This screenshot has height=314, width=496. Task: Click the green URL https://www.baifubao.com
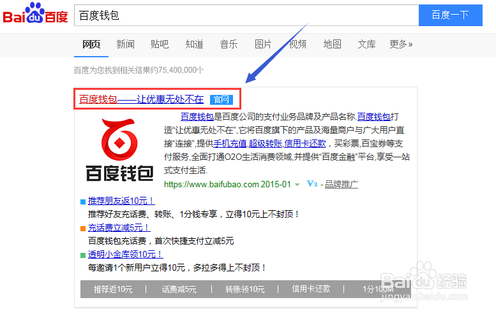click(211, 184)
